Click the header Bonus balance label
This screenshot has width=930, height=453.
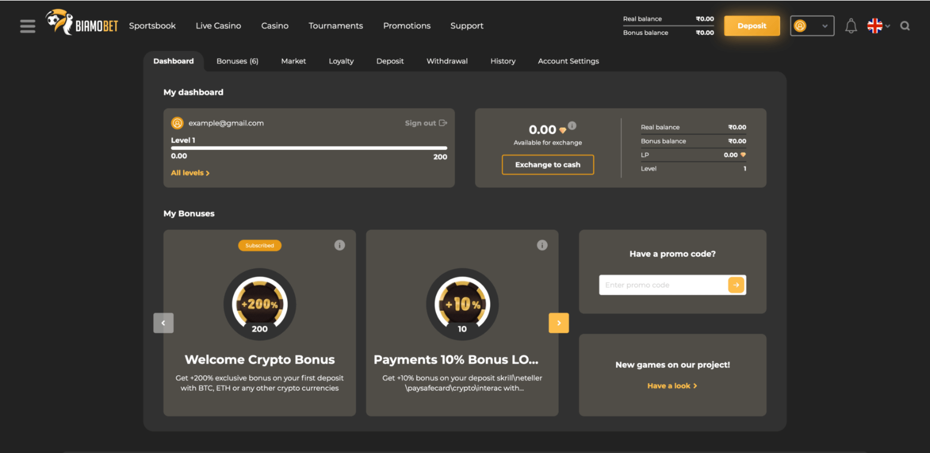(646, 33)
